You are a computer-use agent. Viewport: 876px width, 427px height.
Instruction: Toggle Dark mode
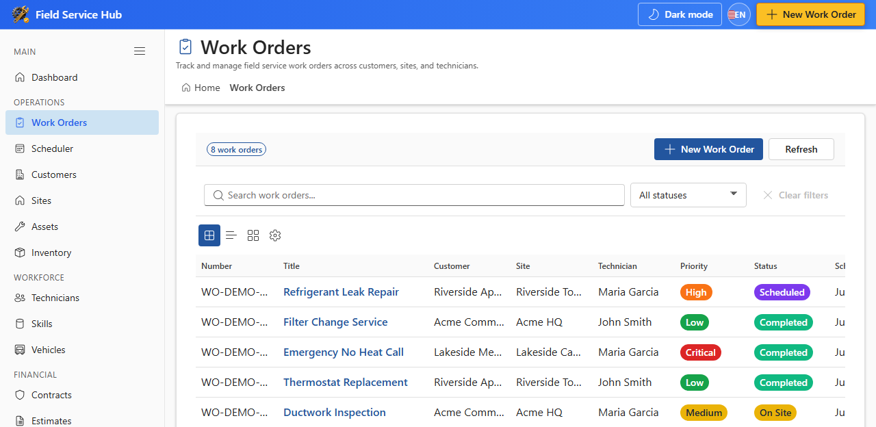point(680,14)
